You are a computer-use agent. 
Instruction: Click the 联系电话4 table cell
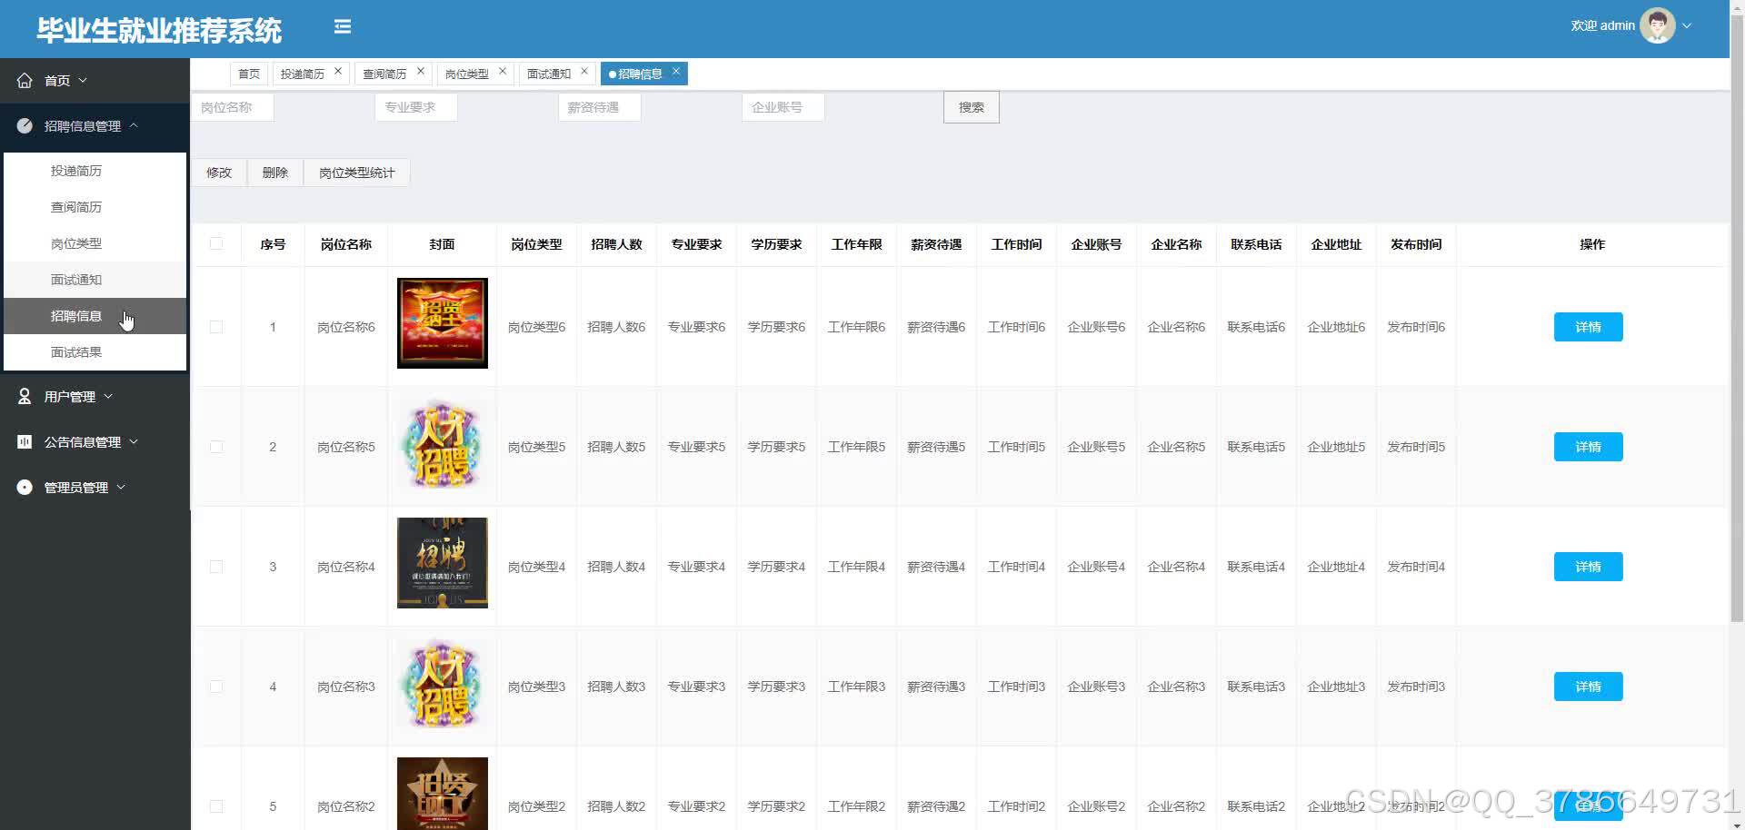(1256, 567)
